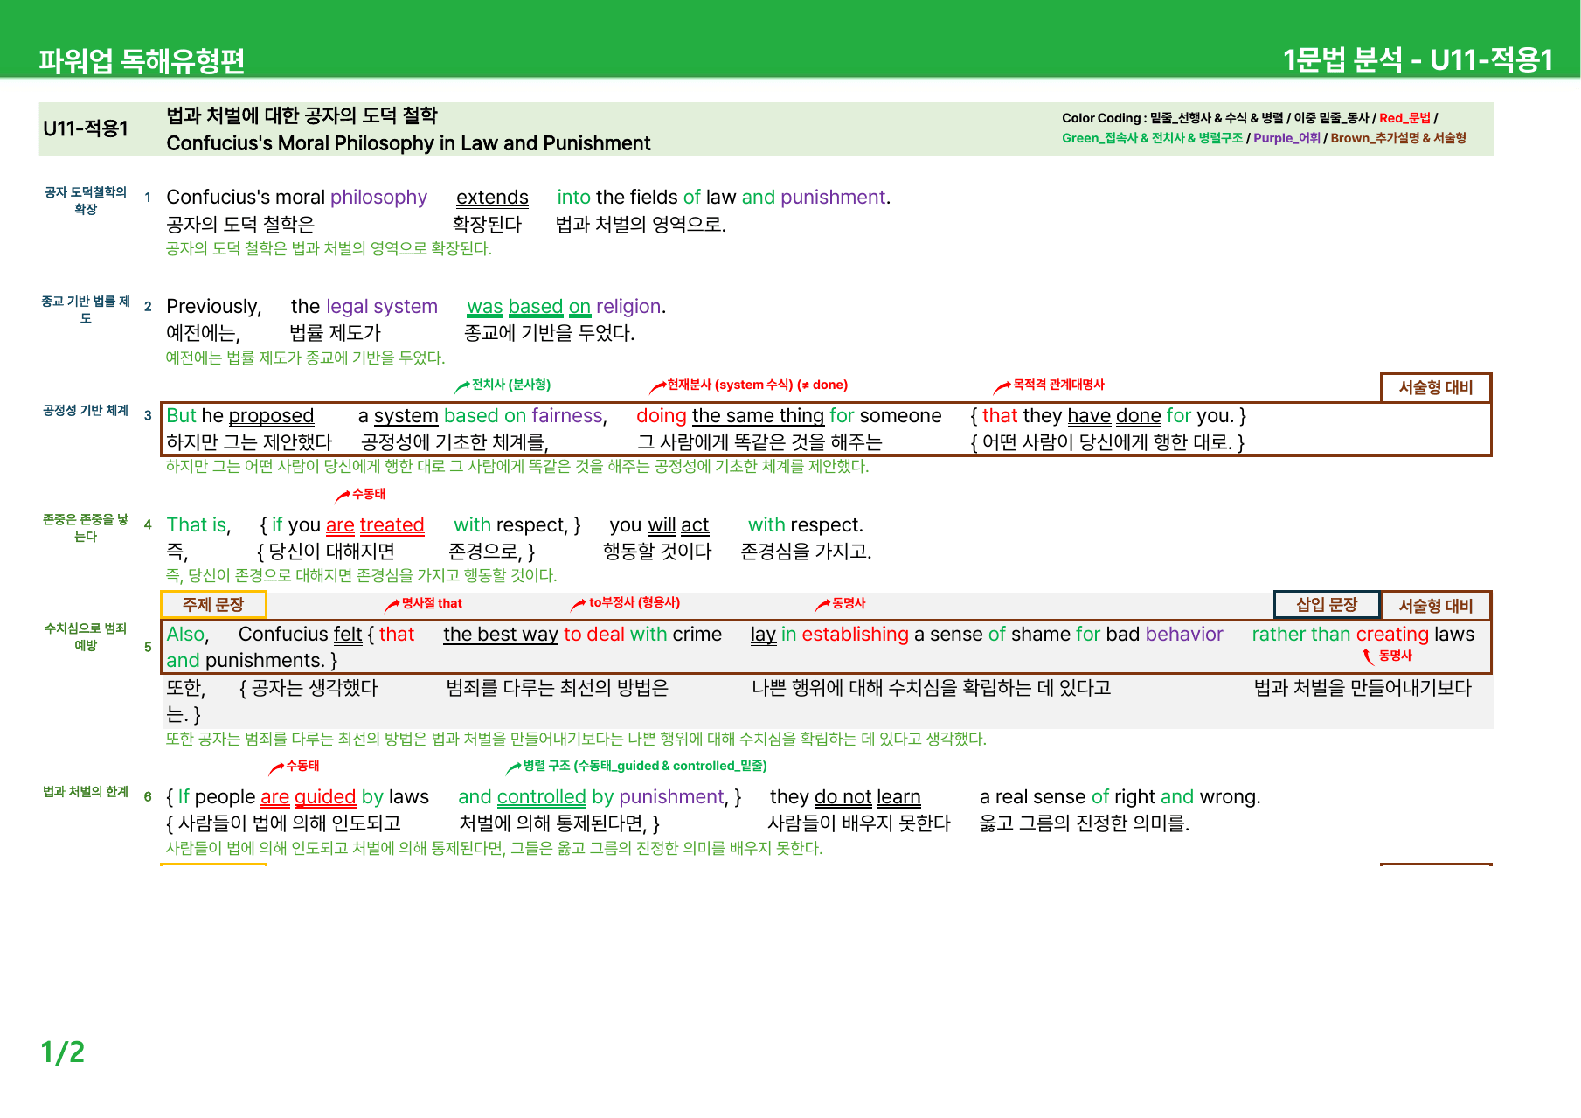The width and height of the screenshot is (1581, 1118).
Task: Click the purple word 'punishment' in sentence 6
Action: tap(671, 797)
